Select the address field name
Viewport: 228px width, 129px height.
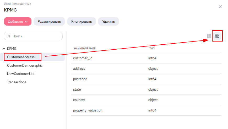(x=79, y=69)
